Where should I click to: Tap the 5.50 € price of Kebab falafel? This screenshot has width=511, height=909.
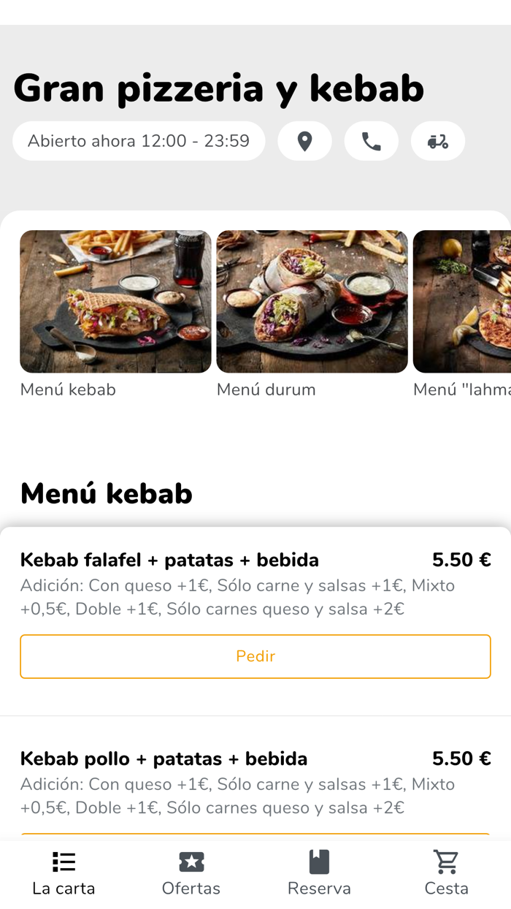pos(461,560)
